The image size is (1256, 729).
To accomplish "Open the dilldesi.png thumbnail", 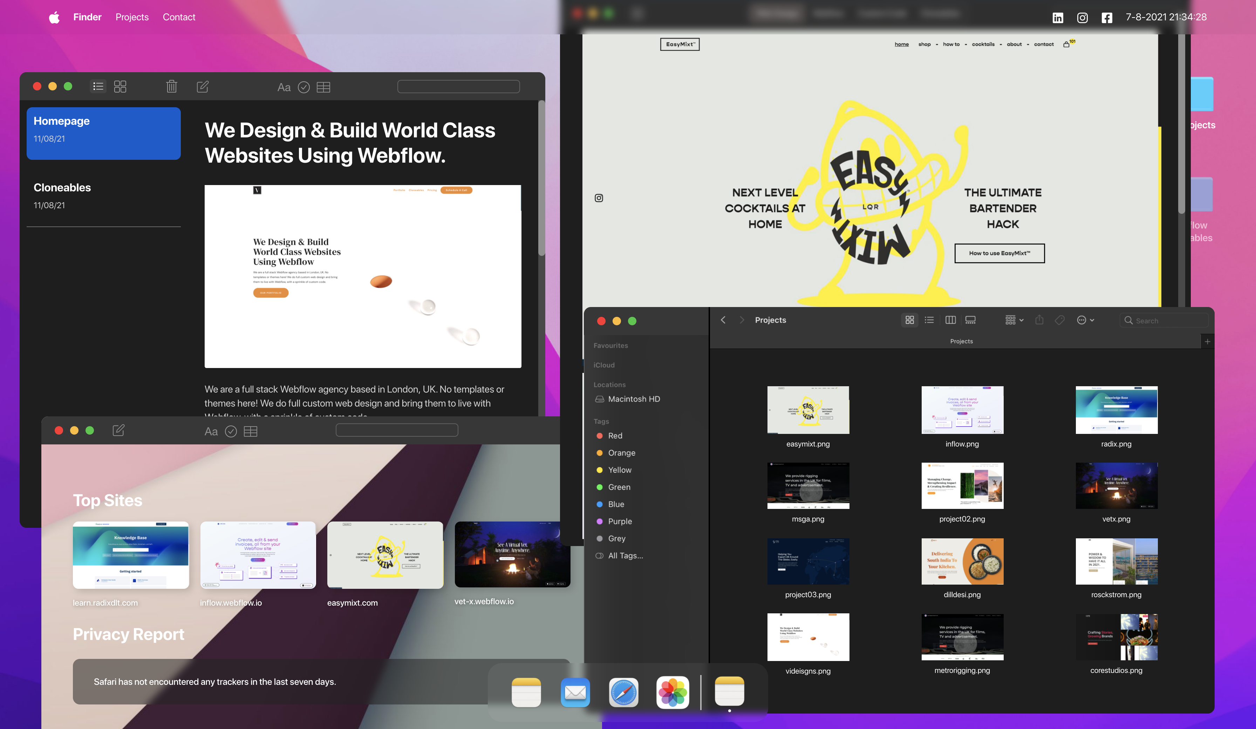I will coord(962,561).
